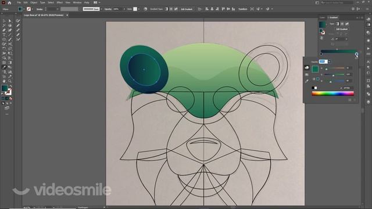Switch to the Color panel tab

tap(322, 17)
